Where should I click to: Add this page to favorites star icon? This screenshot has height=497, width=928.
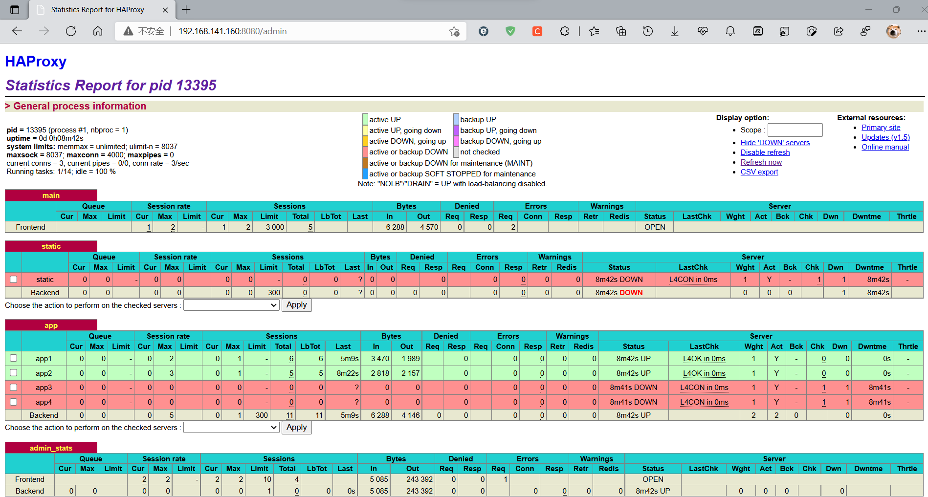(x=454, y=31)
